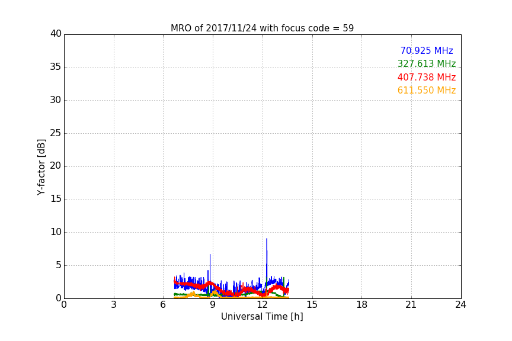Select the blue 70.925 MHz legend label
Image resolution: width=512 pixels, height=341 pixels.
[x=427, y=51]
